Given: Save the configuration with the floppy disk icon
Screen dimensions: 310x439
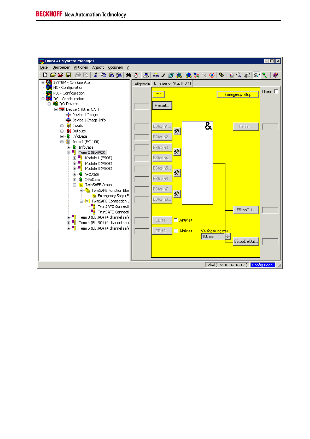Looking at the screenshot, I should point(68,75).
